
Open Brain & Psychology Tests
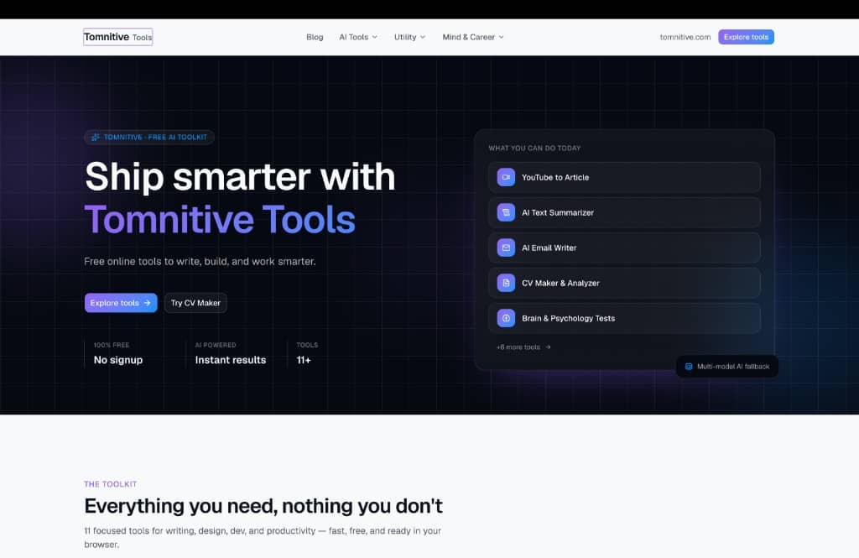(x=624, y=318)
